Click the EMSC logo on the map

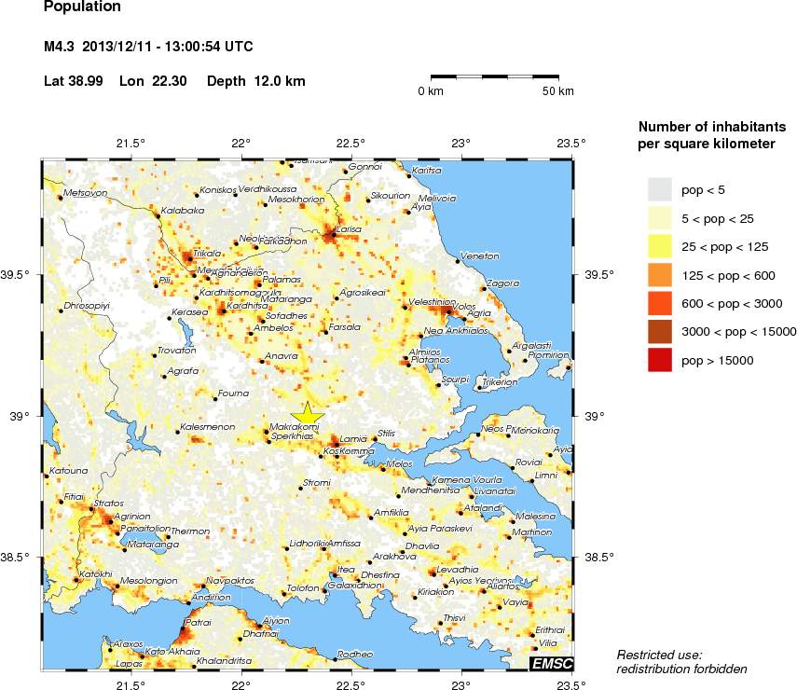(551, 663)
